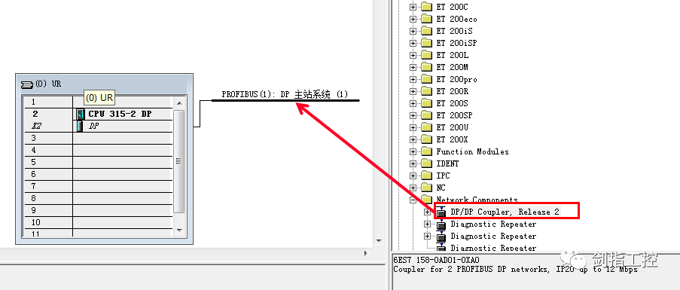The height and width of the screenshot is (290, 680).
Task: Select the Function Modules folder icon
Action: [x=427, y=151]
